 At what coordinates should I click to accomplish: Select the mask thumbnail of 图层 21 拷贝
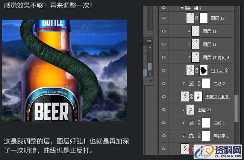coord(198,96)
